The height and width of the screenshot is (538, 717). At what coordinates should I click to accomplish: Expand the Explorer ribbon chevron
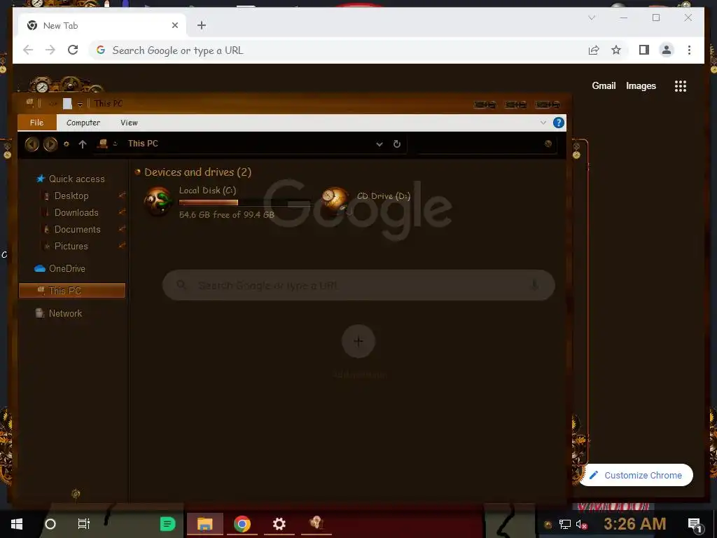(x=543, y=123)
